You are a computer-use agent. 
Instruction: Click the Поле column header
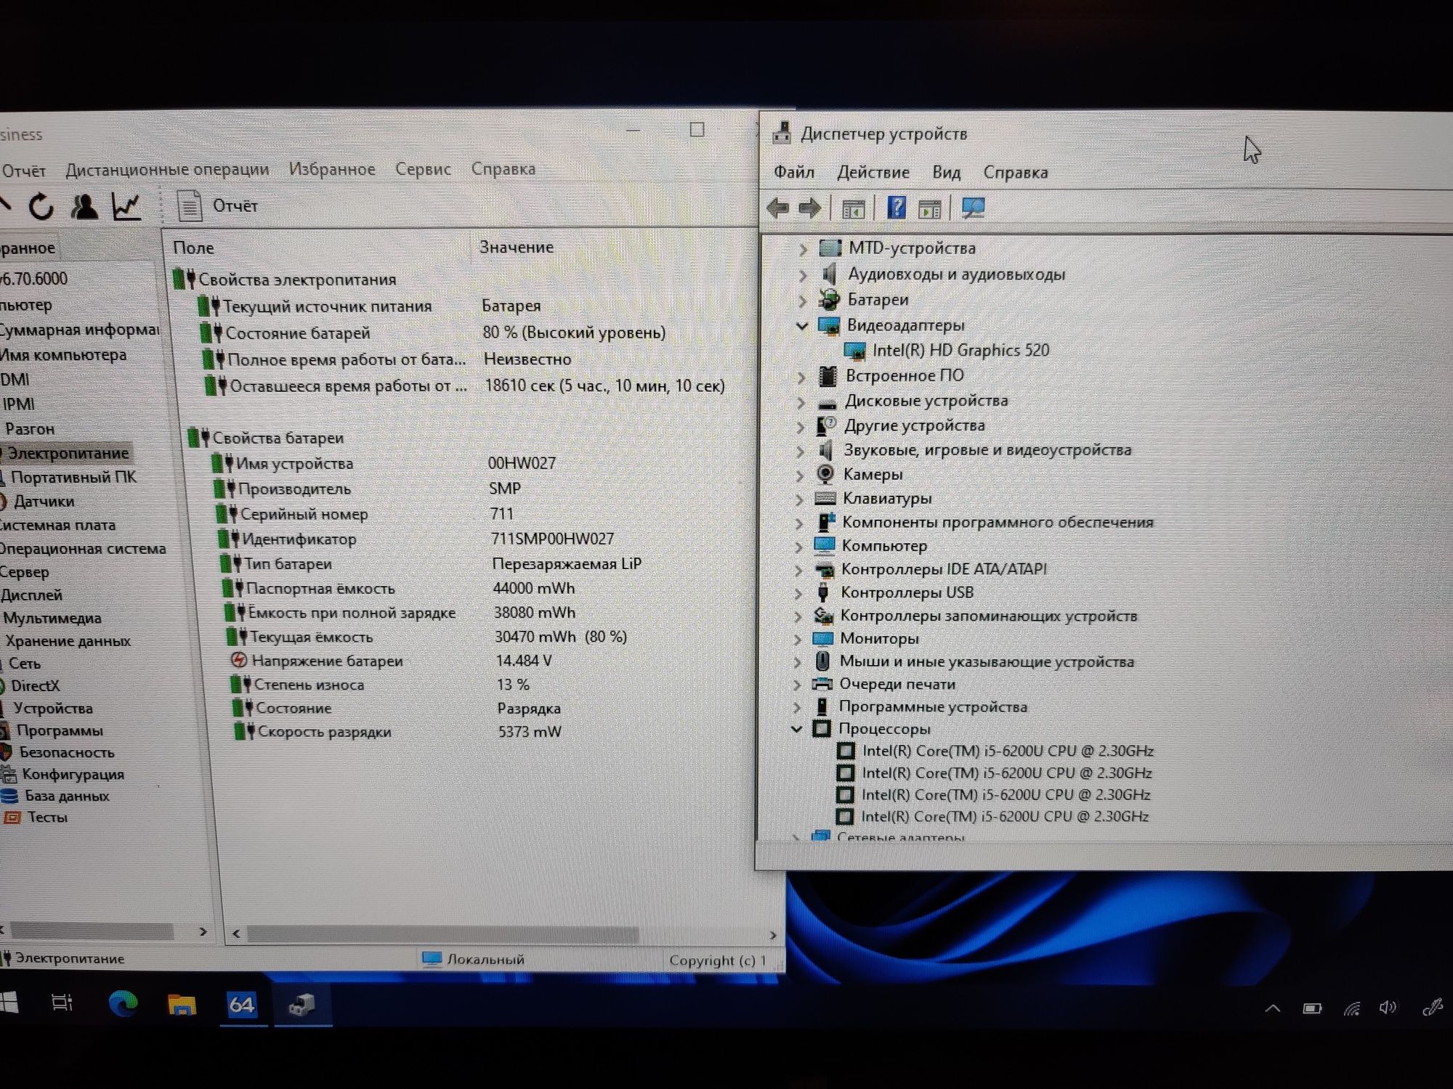click(x=193, y=248)
